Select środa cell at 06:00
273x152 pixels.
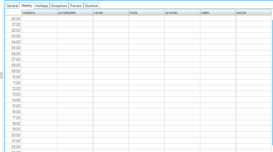coord(147,53)
